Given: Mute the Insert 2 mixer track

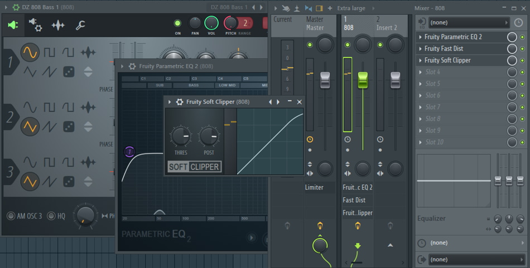Looking at the screenshot, I should point(380,45).
